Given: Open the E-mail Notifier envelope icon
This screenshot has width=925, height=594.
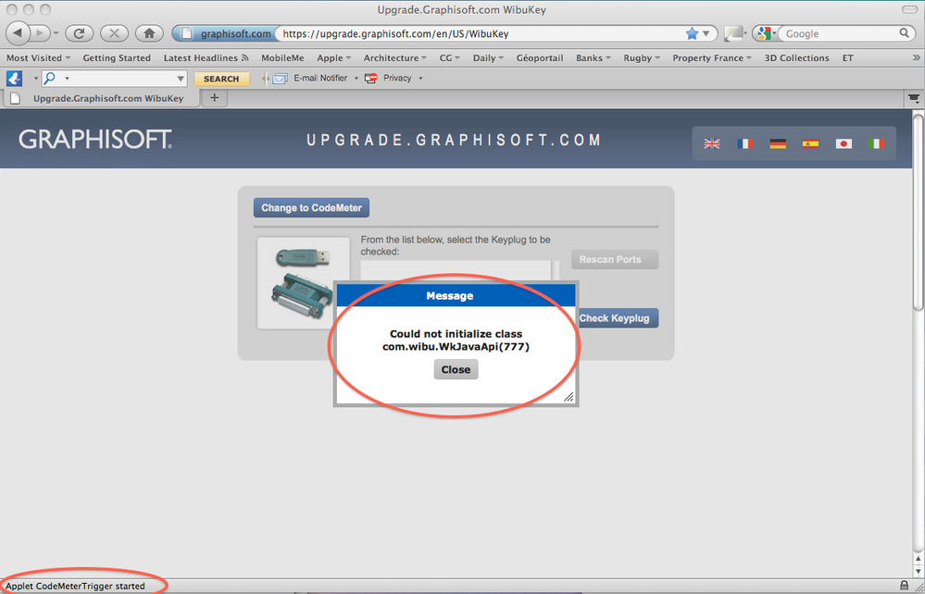Looking at the screenshot, I should (x=280, y=78).
